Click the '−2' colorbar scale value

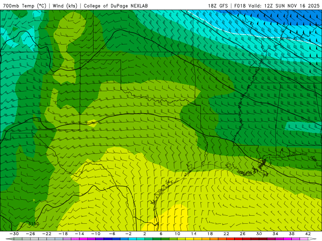[x=128, y=234]
